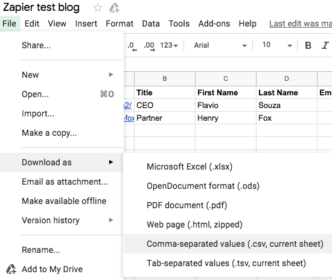This screenshot has width=332, height=280.
Task: Open the Help menu
Action: click(247, 24)
